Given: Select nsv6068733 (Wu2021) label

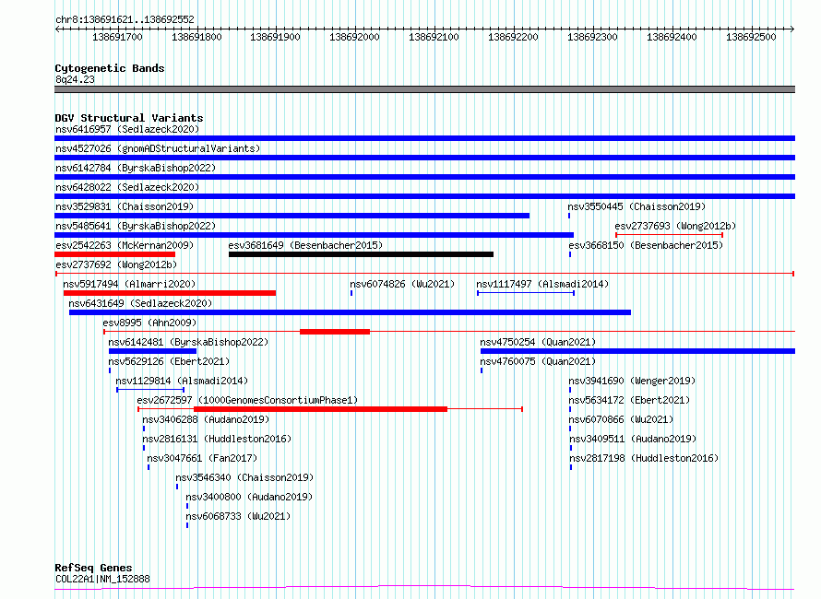Looking at the screenshot, I should pos(238,516).
